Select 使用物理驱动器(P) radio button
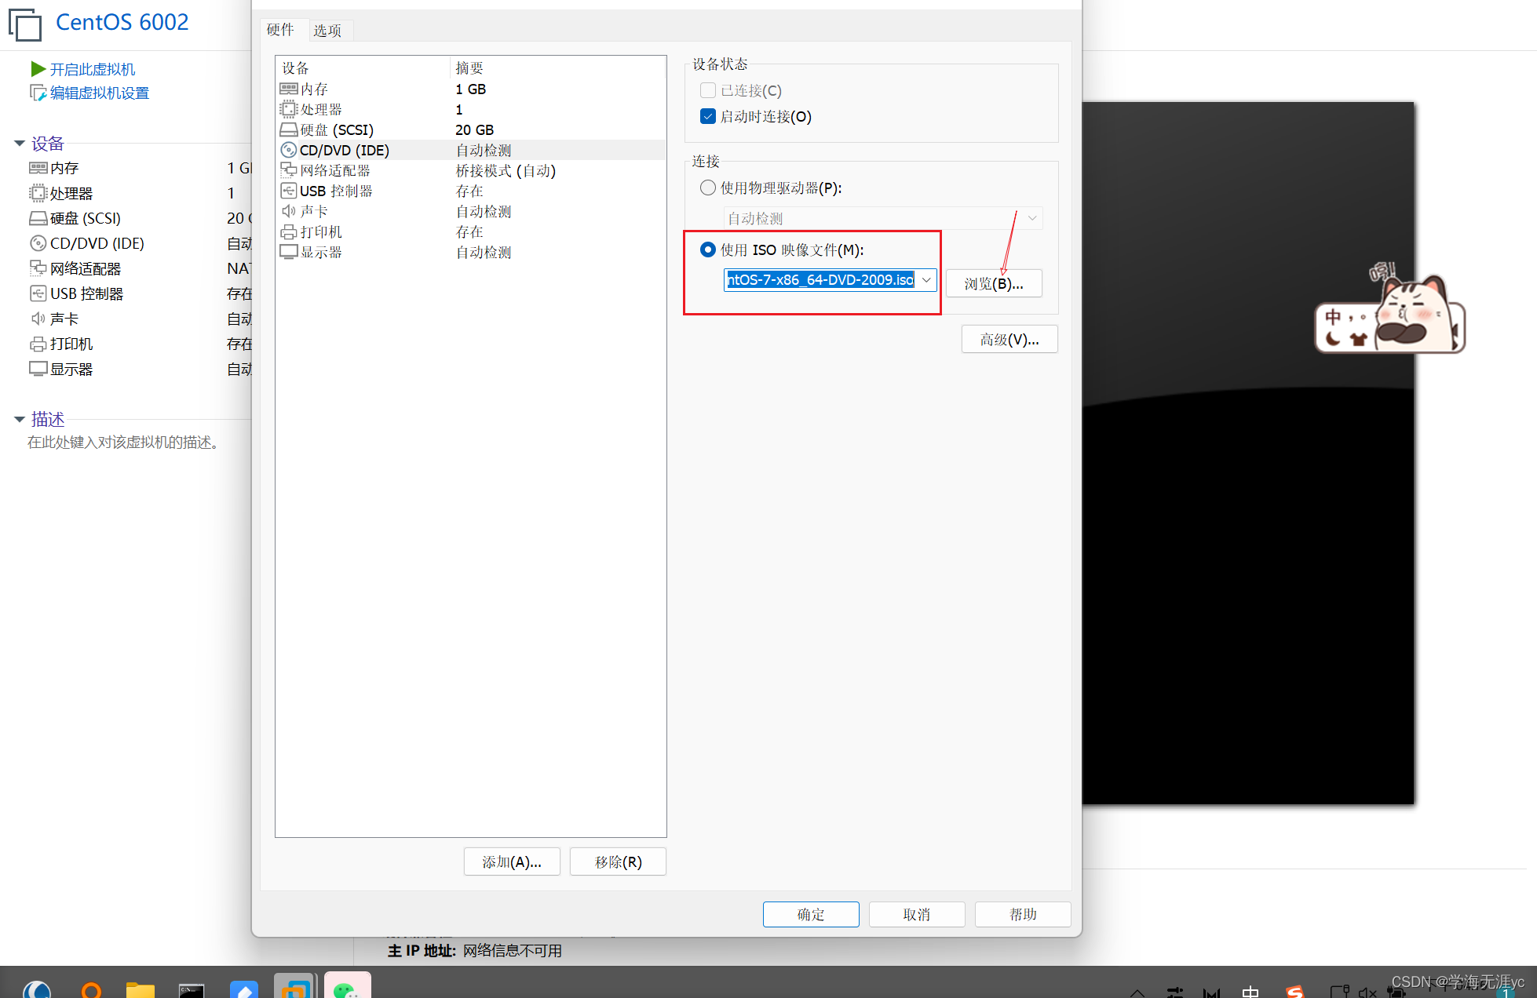 [708, 188]
